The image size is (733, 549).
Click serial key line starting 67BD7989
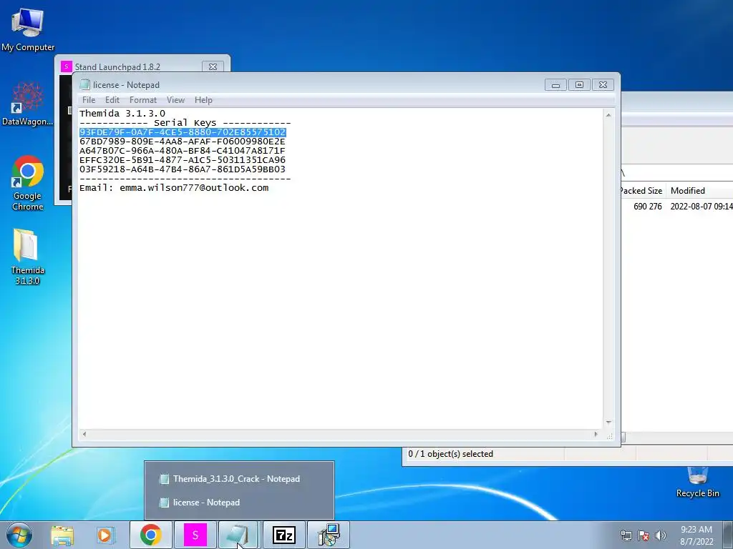183,142
